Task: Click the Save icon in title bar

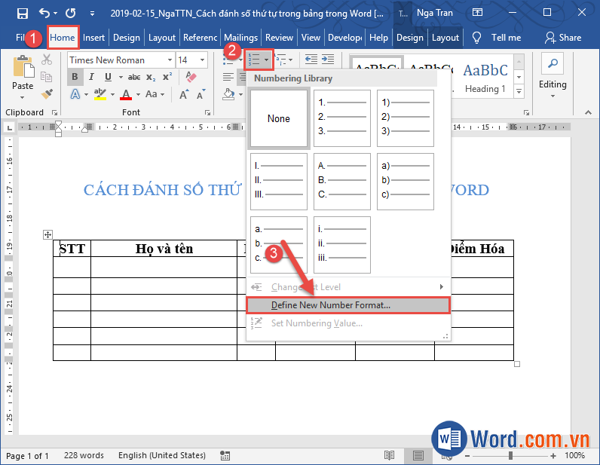Action: pyautogui.click(x=22, y=13)
